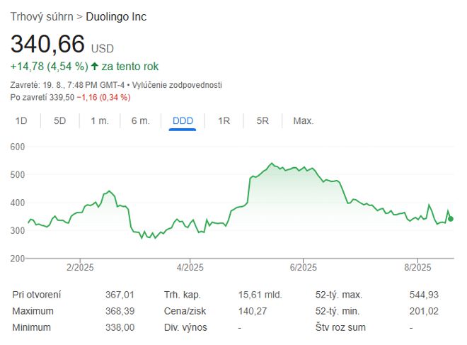Click the 52-week low value 201,02

click(424, 311)
